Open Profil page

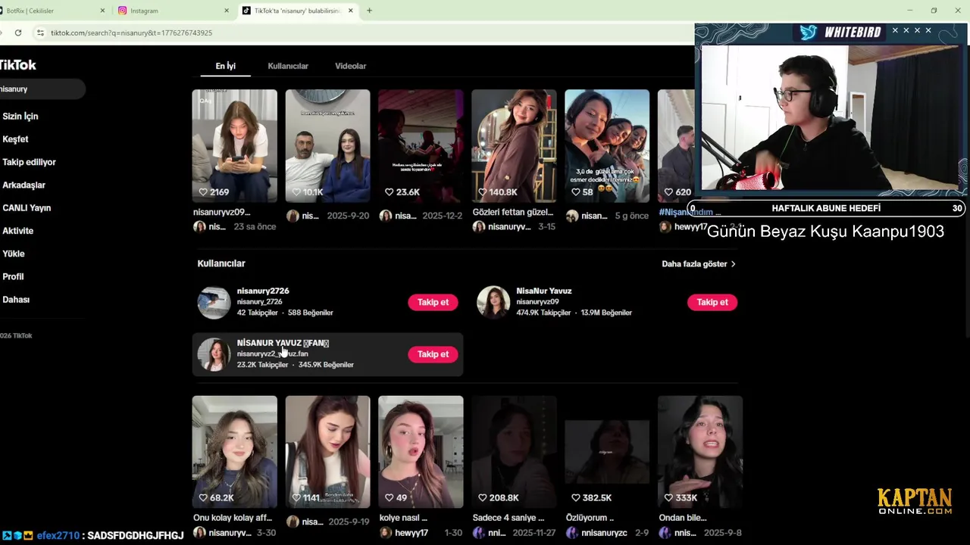click(x=13, y=276)
